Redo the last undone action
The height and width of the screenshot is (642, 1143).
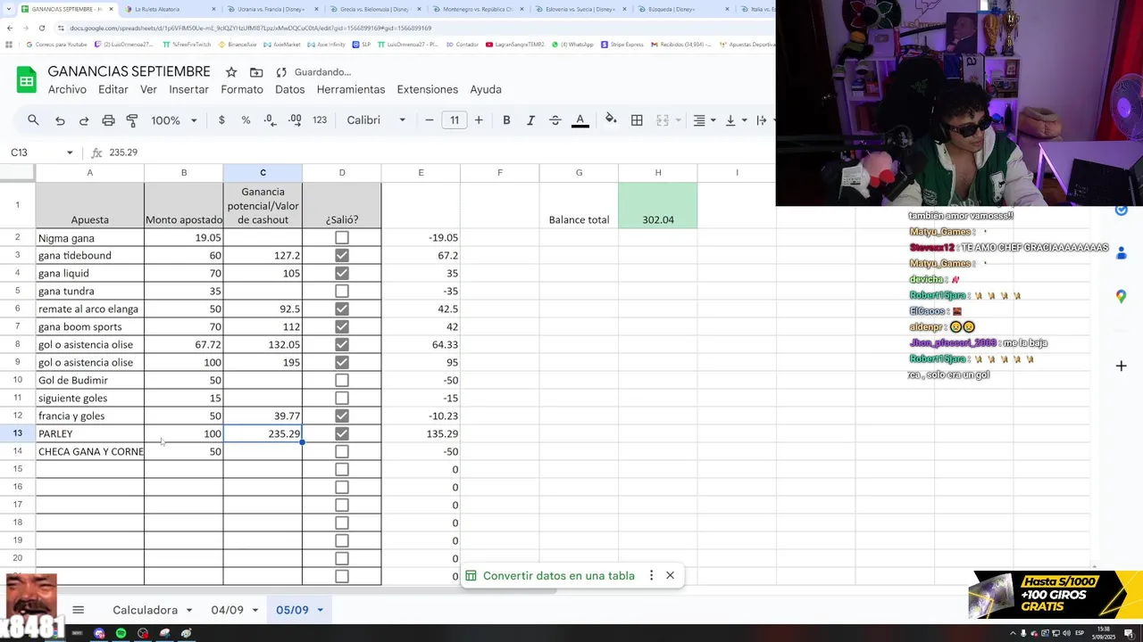84,120
